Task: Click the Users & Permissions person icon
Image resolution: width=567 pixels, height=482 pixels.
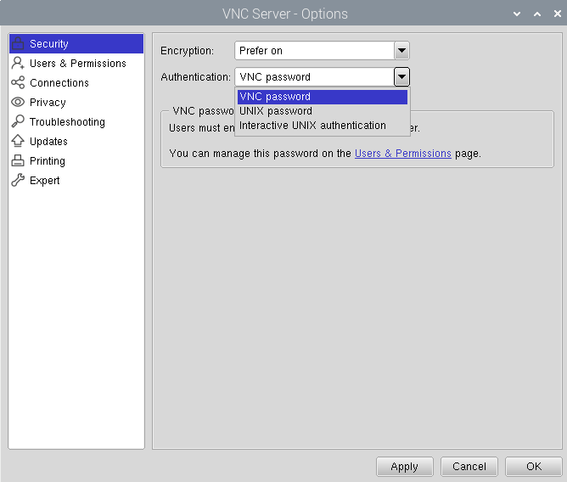Action: (18, 63)
